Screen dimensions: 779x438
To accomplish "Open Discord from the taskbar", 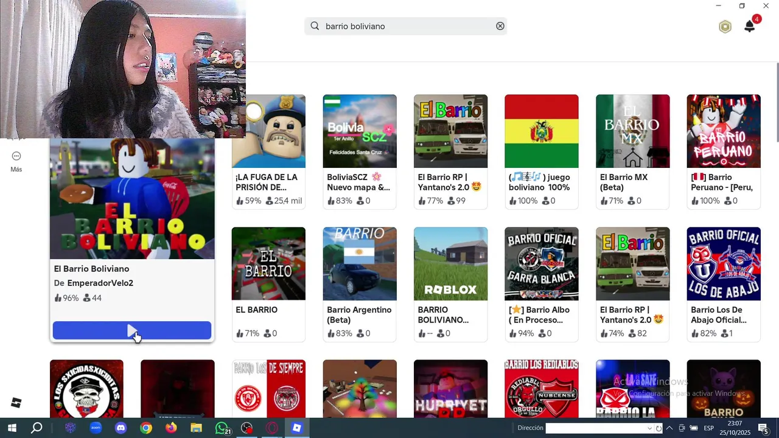I will point(121,428).
